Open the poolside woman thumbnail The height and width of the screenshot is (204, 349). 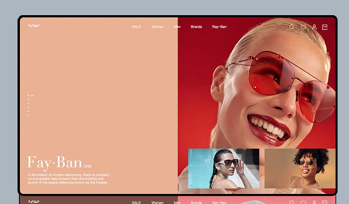coord(224,169)
